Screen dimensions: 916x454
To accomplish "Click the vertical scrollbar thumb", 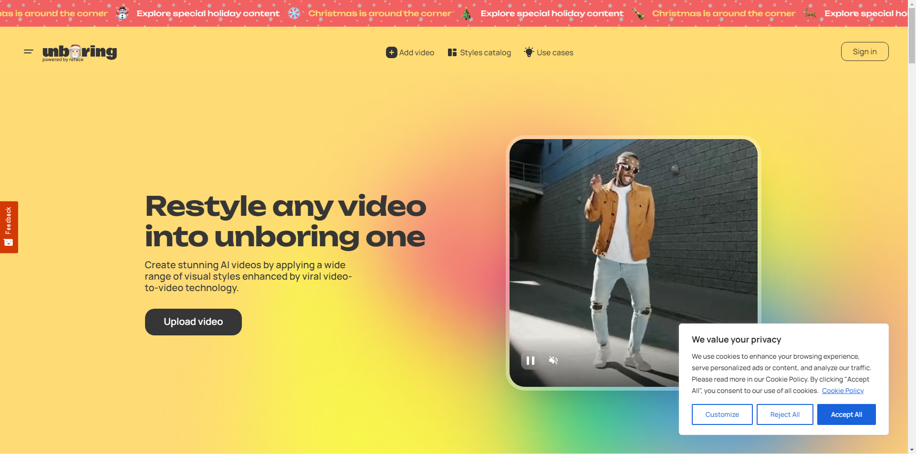I will pyautogui.click(x=912, y=36).
